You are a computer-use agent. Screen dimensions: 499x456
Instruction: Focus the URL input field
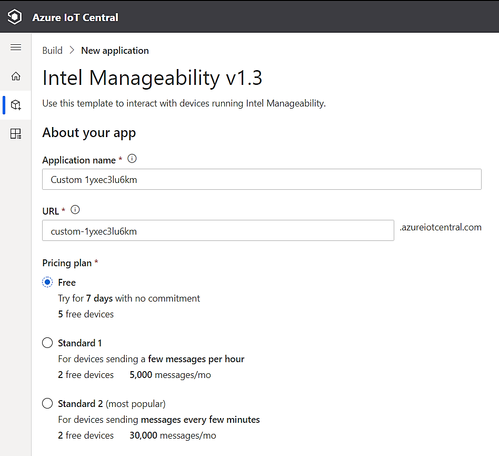pyautogui.click(x=218, y=230)
